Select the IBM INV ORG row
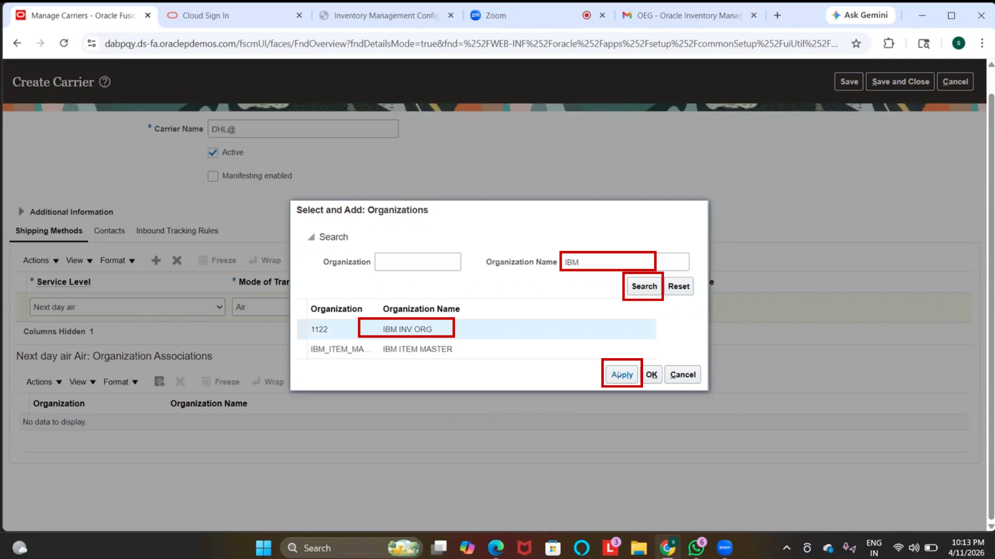Image resolution: width=995 pixels, height=559 pixels. (x=476, y=329)
